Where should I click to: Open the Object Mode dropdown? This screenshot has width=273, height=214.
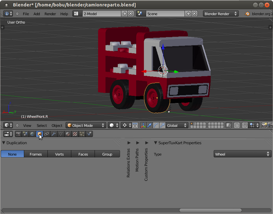point(86,125)
